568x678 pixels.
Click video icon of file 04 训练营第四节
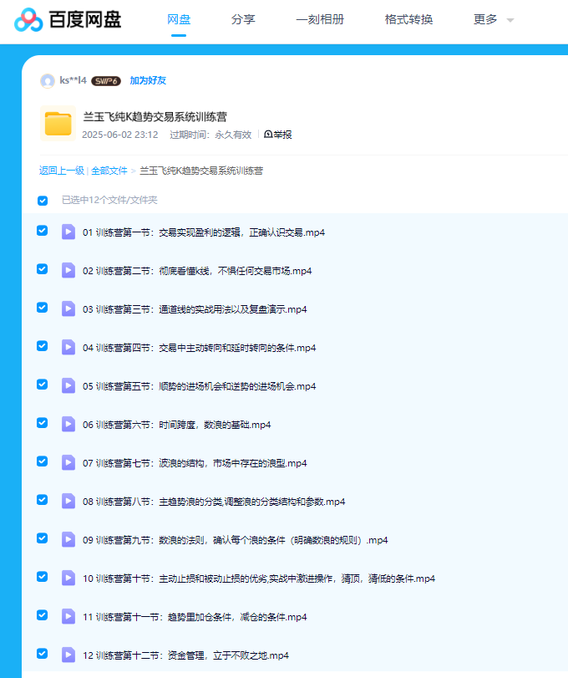[68, 347]
